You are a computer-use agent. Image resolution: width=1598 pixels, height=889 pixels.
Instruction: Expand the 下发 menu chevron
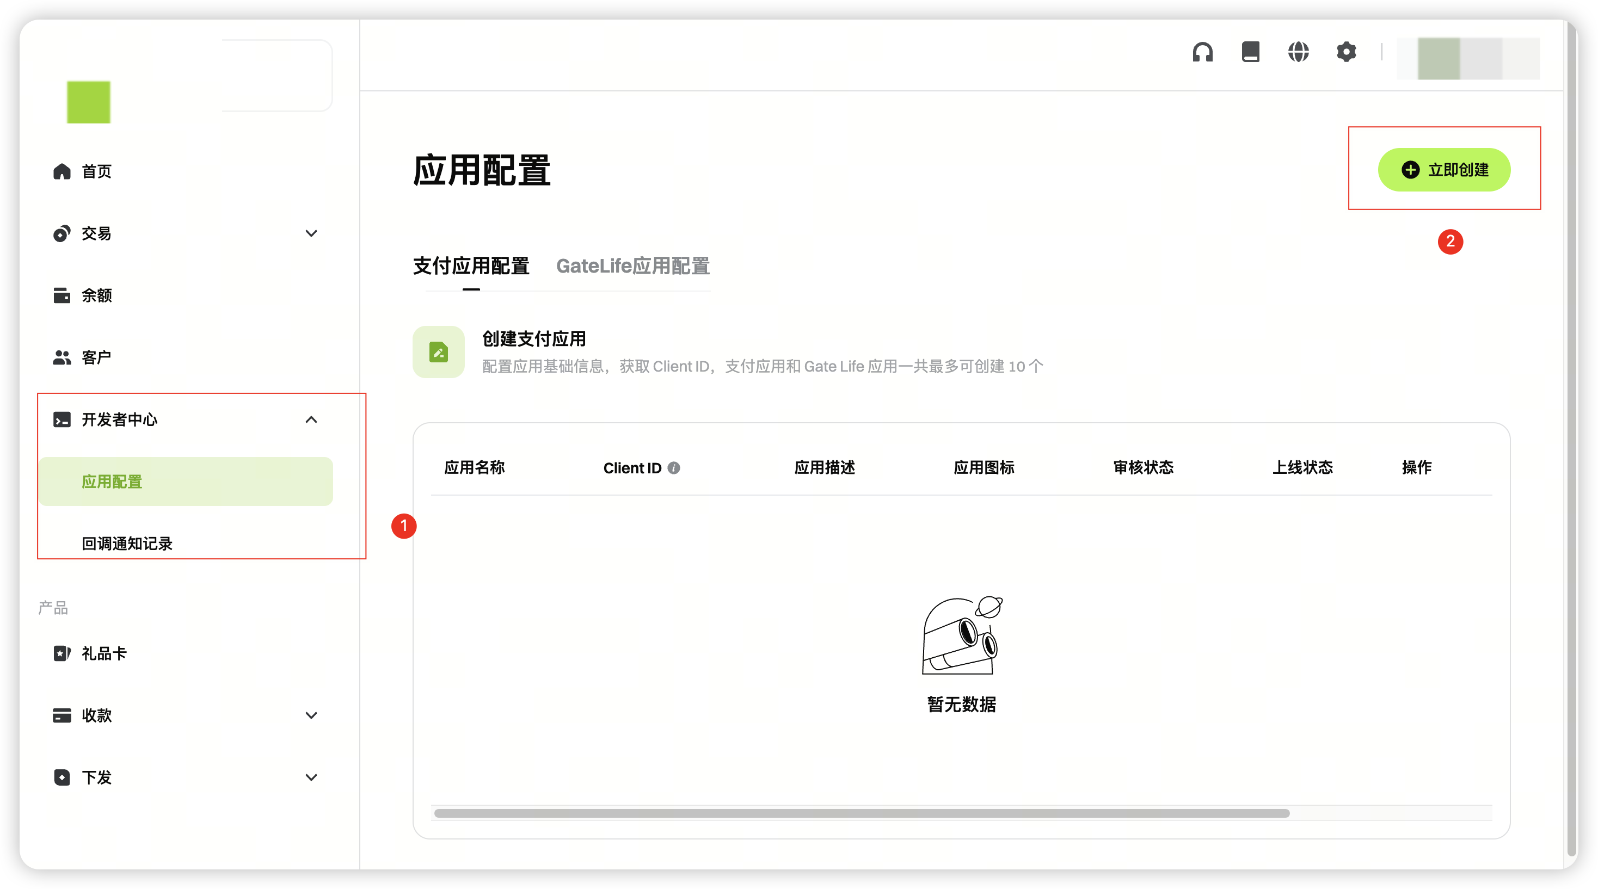pyautogui.click(x=311, y=777)
